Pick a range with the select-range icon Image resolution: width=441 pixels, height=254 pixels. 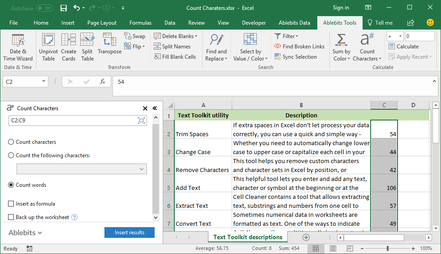[x=141, y=121]
